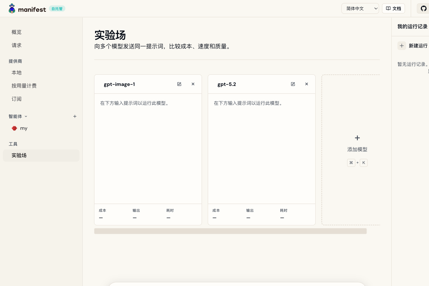This screenshot has height=286, width=429.
Task: Click the gpt-image-1 model title
Action: (119, 84)
